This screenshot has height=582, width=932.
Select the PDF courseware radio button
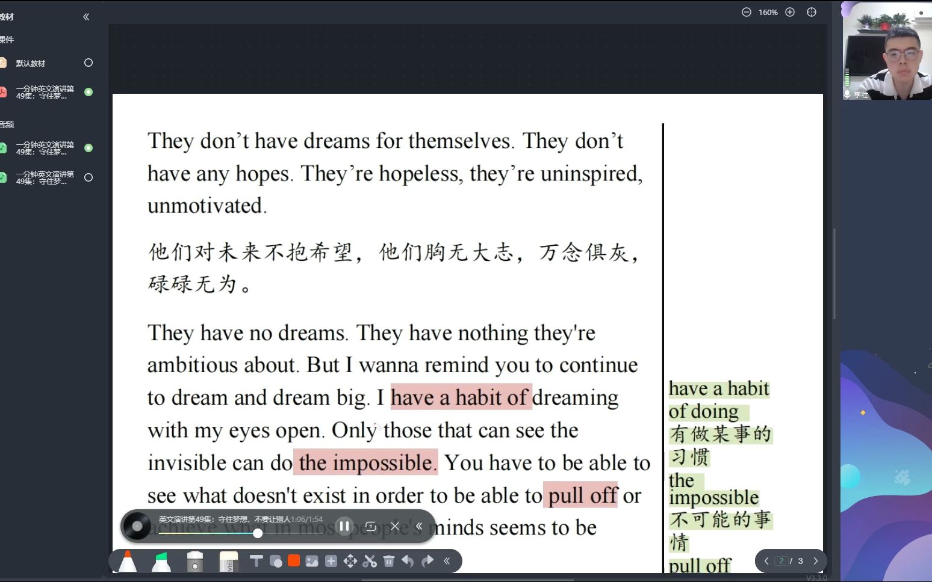pos(89,92)
